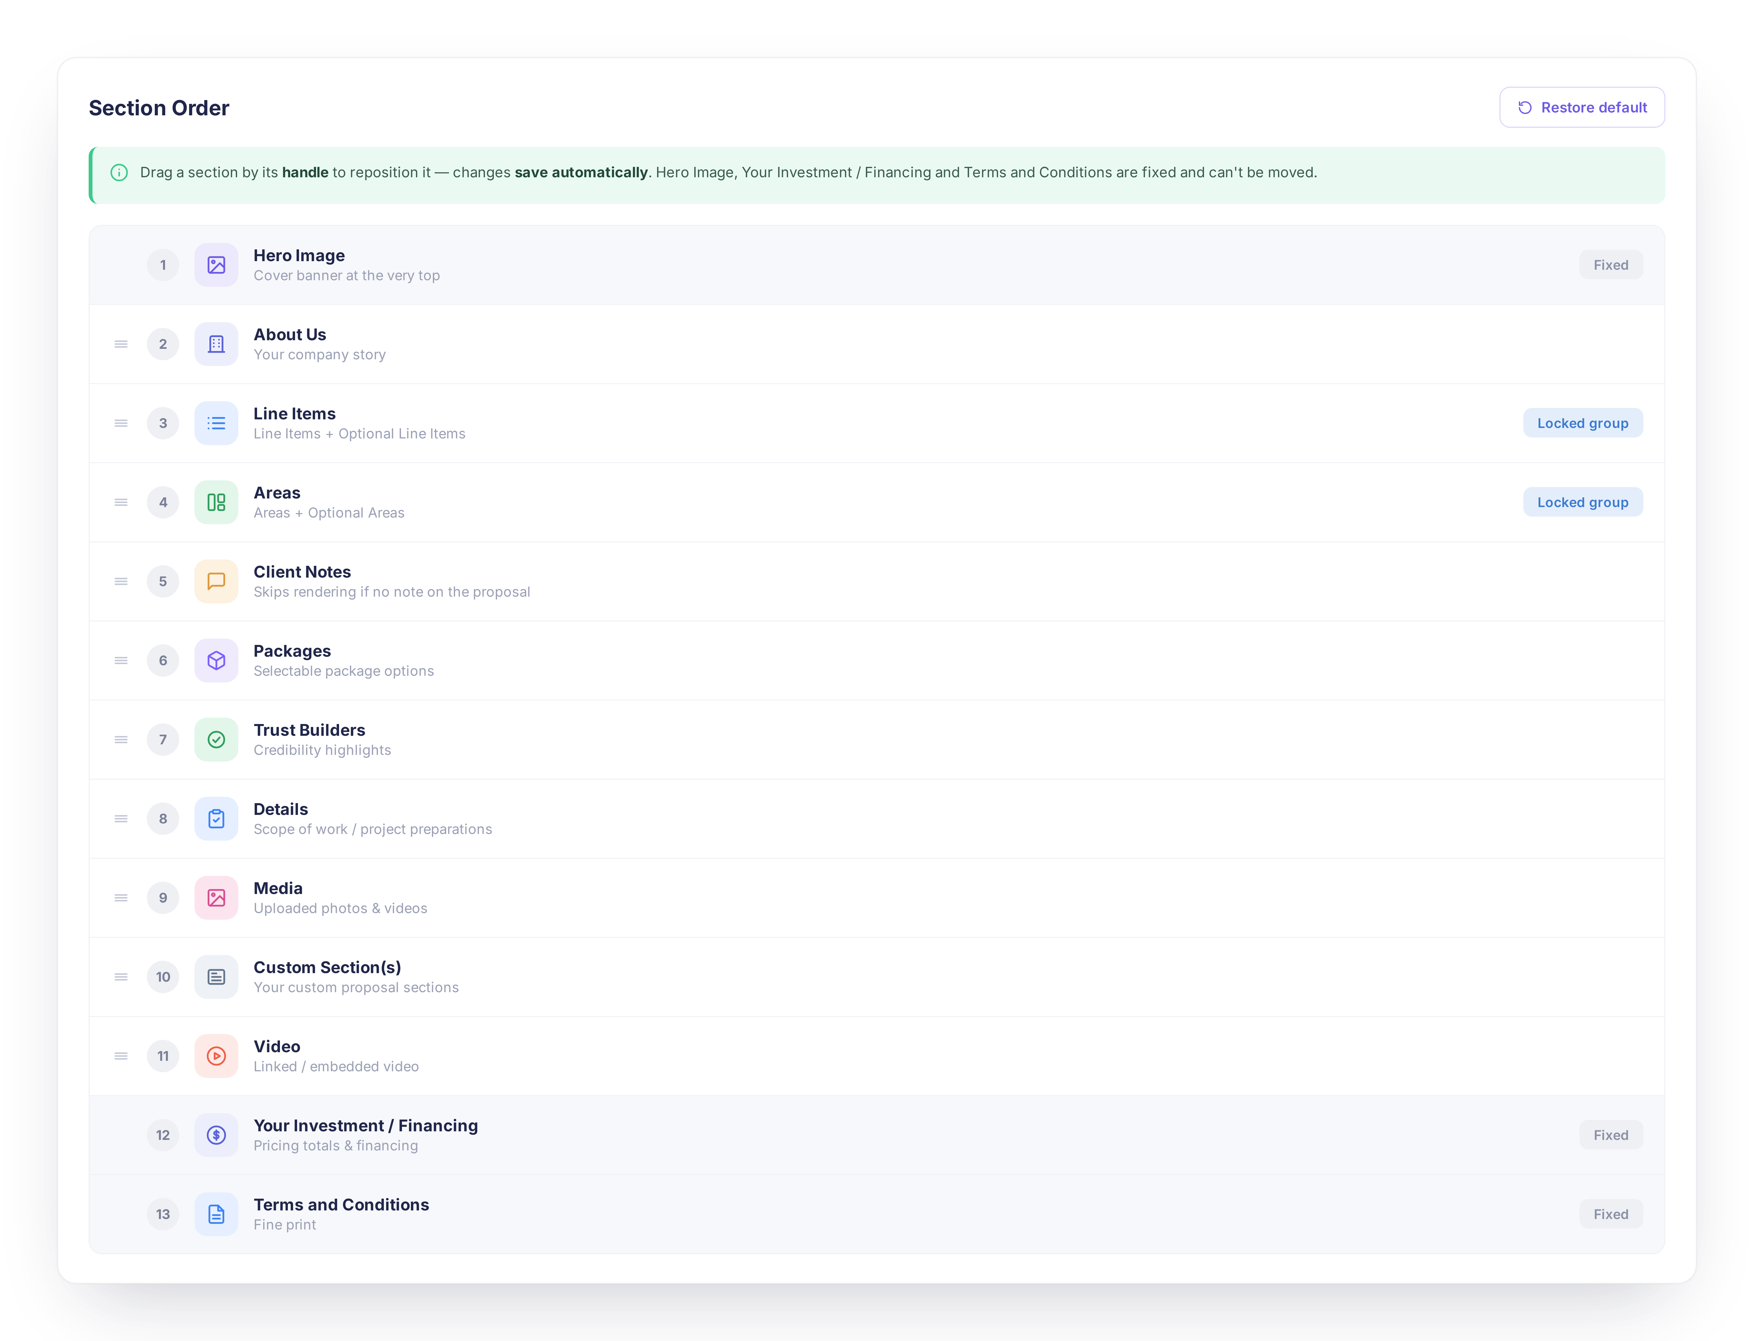Grab the Areas drag handle

[x=121, y=502]
